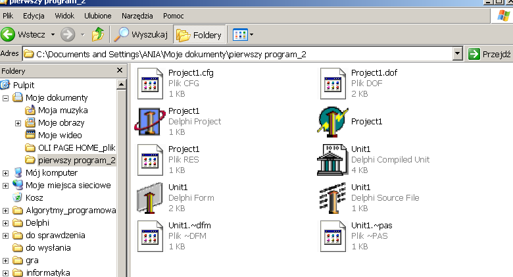Open the Project1.dof file icon

333,84
